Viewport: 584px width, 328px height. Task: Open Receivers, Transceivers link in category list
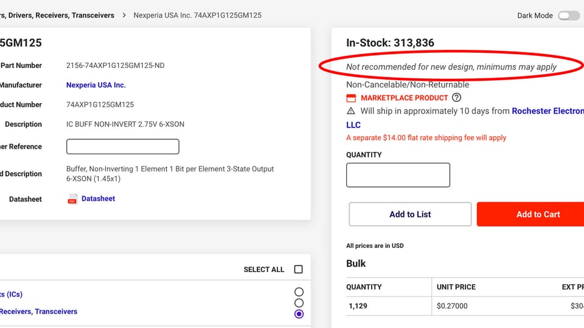[39, 312]
